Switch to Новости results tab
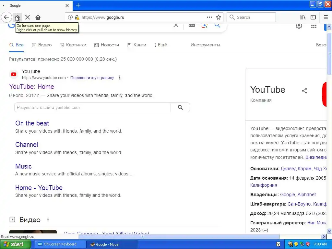Screen dimensions: 332x249 (107, 45)
